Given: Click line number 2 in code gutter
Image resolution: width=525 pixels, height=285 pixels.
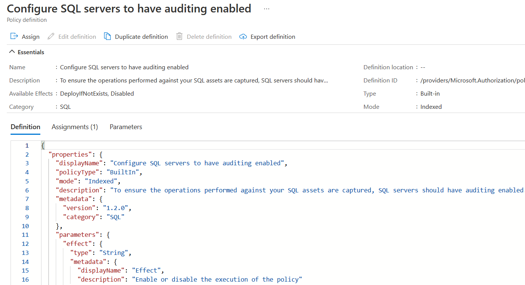Looking at the screenshot, I should [27, 154].
